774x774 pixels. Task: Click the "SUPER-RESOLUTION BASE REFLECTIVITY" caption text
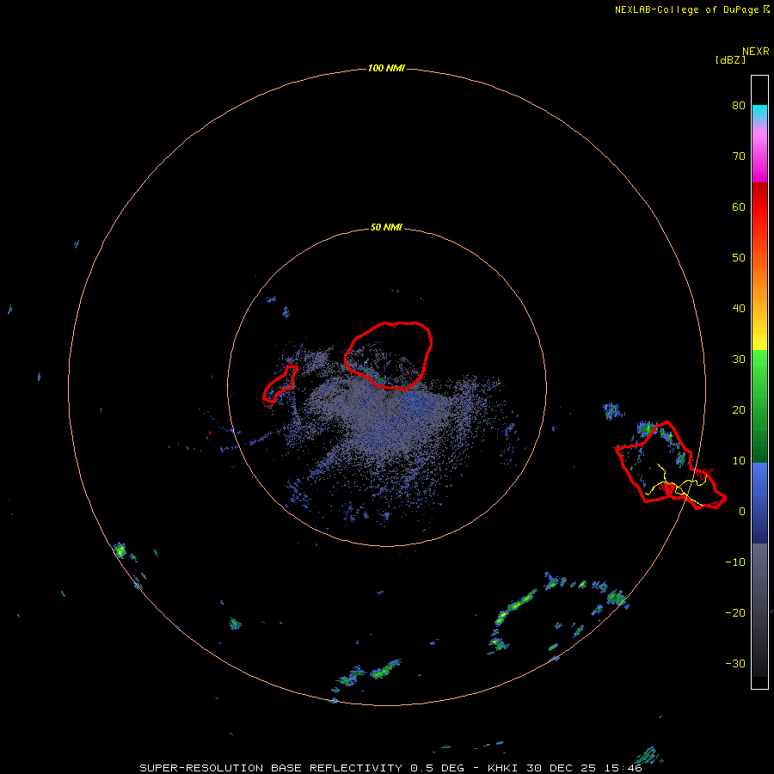(x=271, y=768)
